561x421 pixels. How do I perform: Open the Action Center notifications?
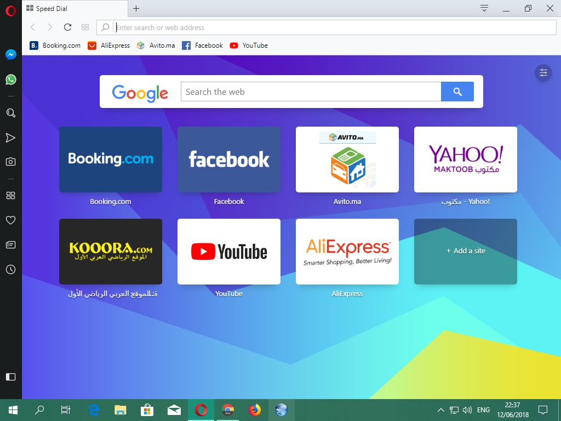[543, 410]
